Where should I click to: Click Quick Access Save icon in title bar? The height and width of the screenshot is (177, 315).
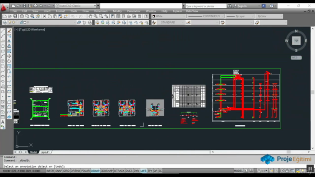click(24, 6)
